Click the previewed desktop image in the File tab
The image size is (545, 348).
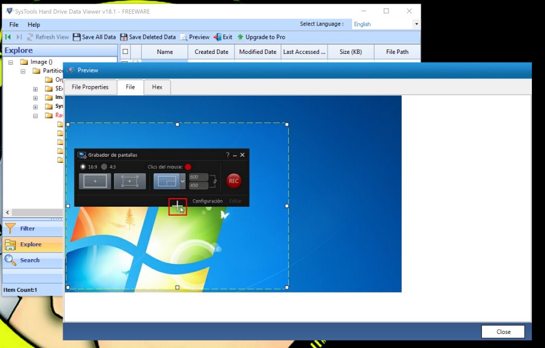[233, 194]
